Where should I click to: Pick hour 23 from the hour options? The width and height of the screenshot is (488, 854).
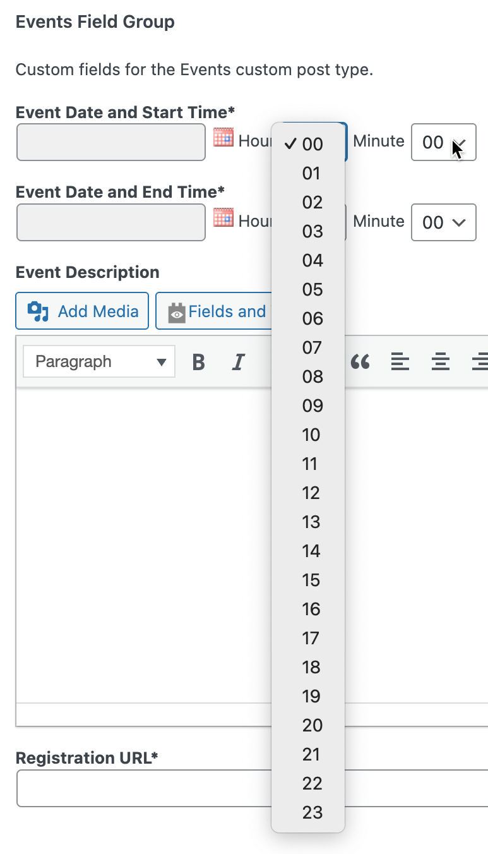(x=312, y=812)
